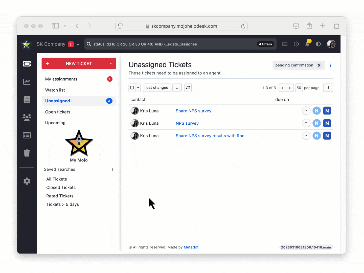Screen dimensions: 364x273
Task: Click the ticket search query field
Action: [172, 44]
